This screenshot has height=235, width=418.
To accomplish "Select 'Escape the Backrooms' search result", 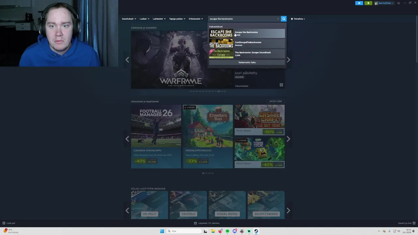I will (x=247, y=33).
